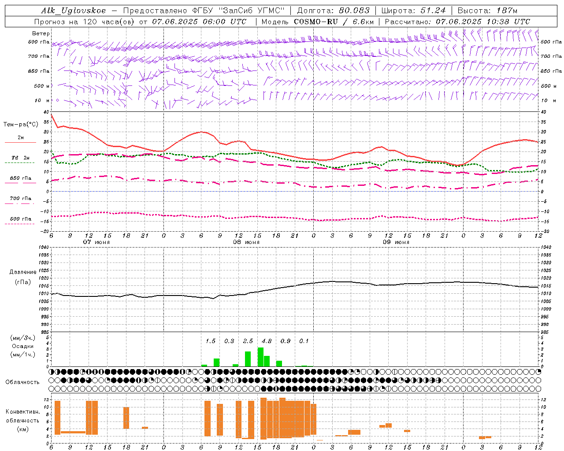Click the Ветер wind panel label

(41, 33)
